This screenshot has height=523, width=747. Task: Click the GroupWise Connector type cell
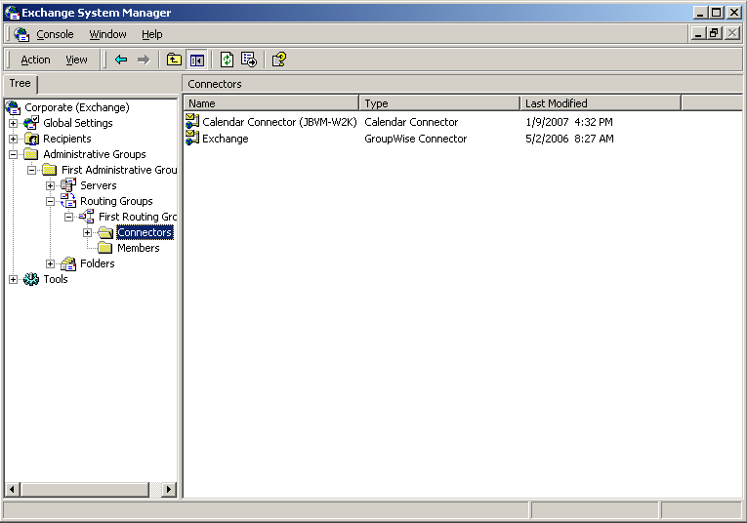pyautogui.click(x=415, y=139)
